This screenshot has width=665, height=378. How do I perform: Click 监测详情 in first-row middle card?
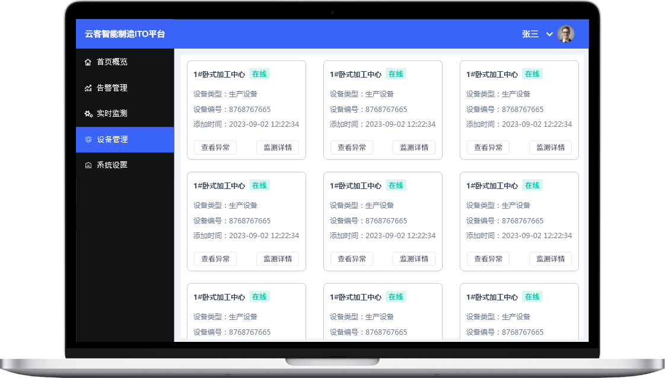pos(414,148)
